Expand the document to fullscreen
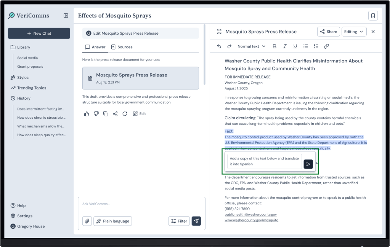The height and width of the screenshot is (247, 390). tap(219, 32)
